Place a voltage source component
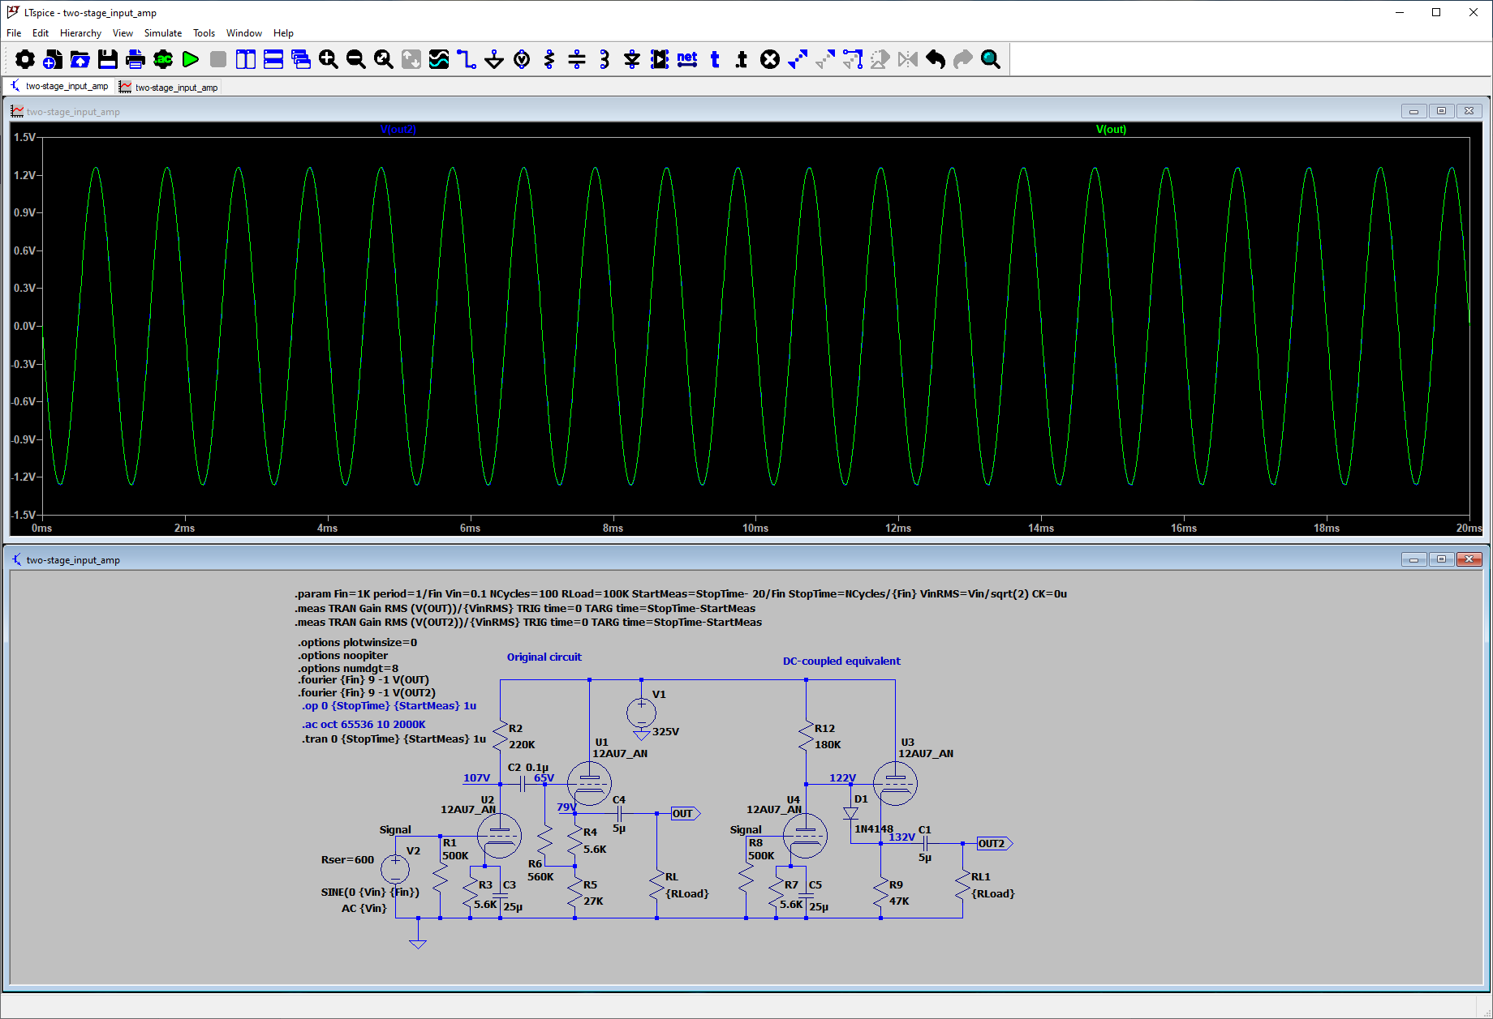The image size is (1493, 1019). pyautogui.click(x=522, y=59)
